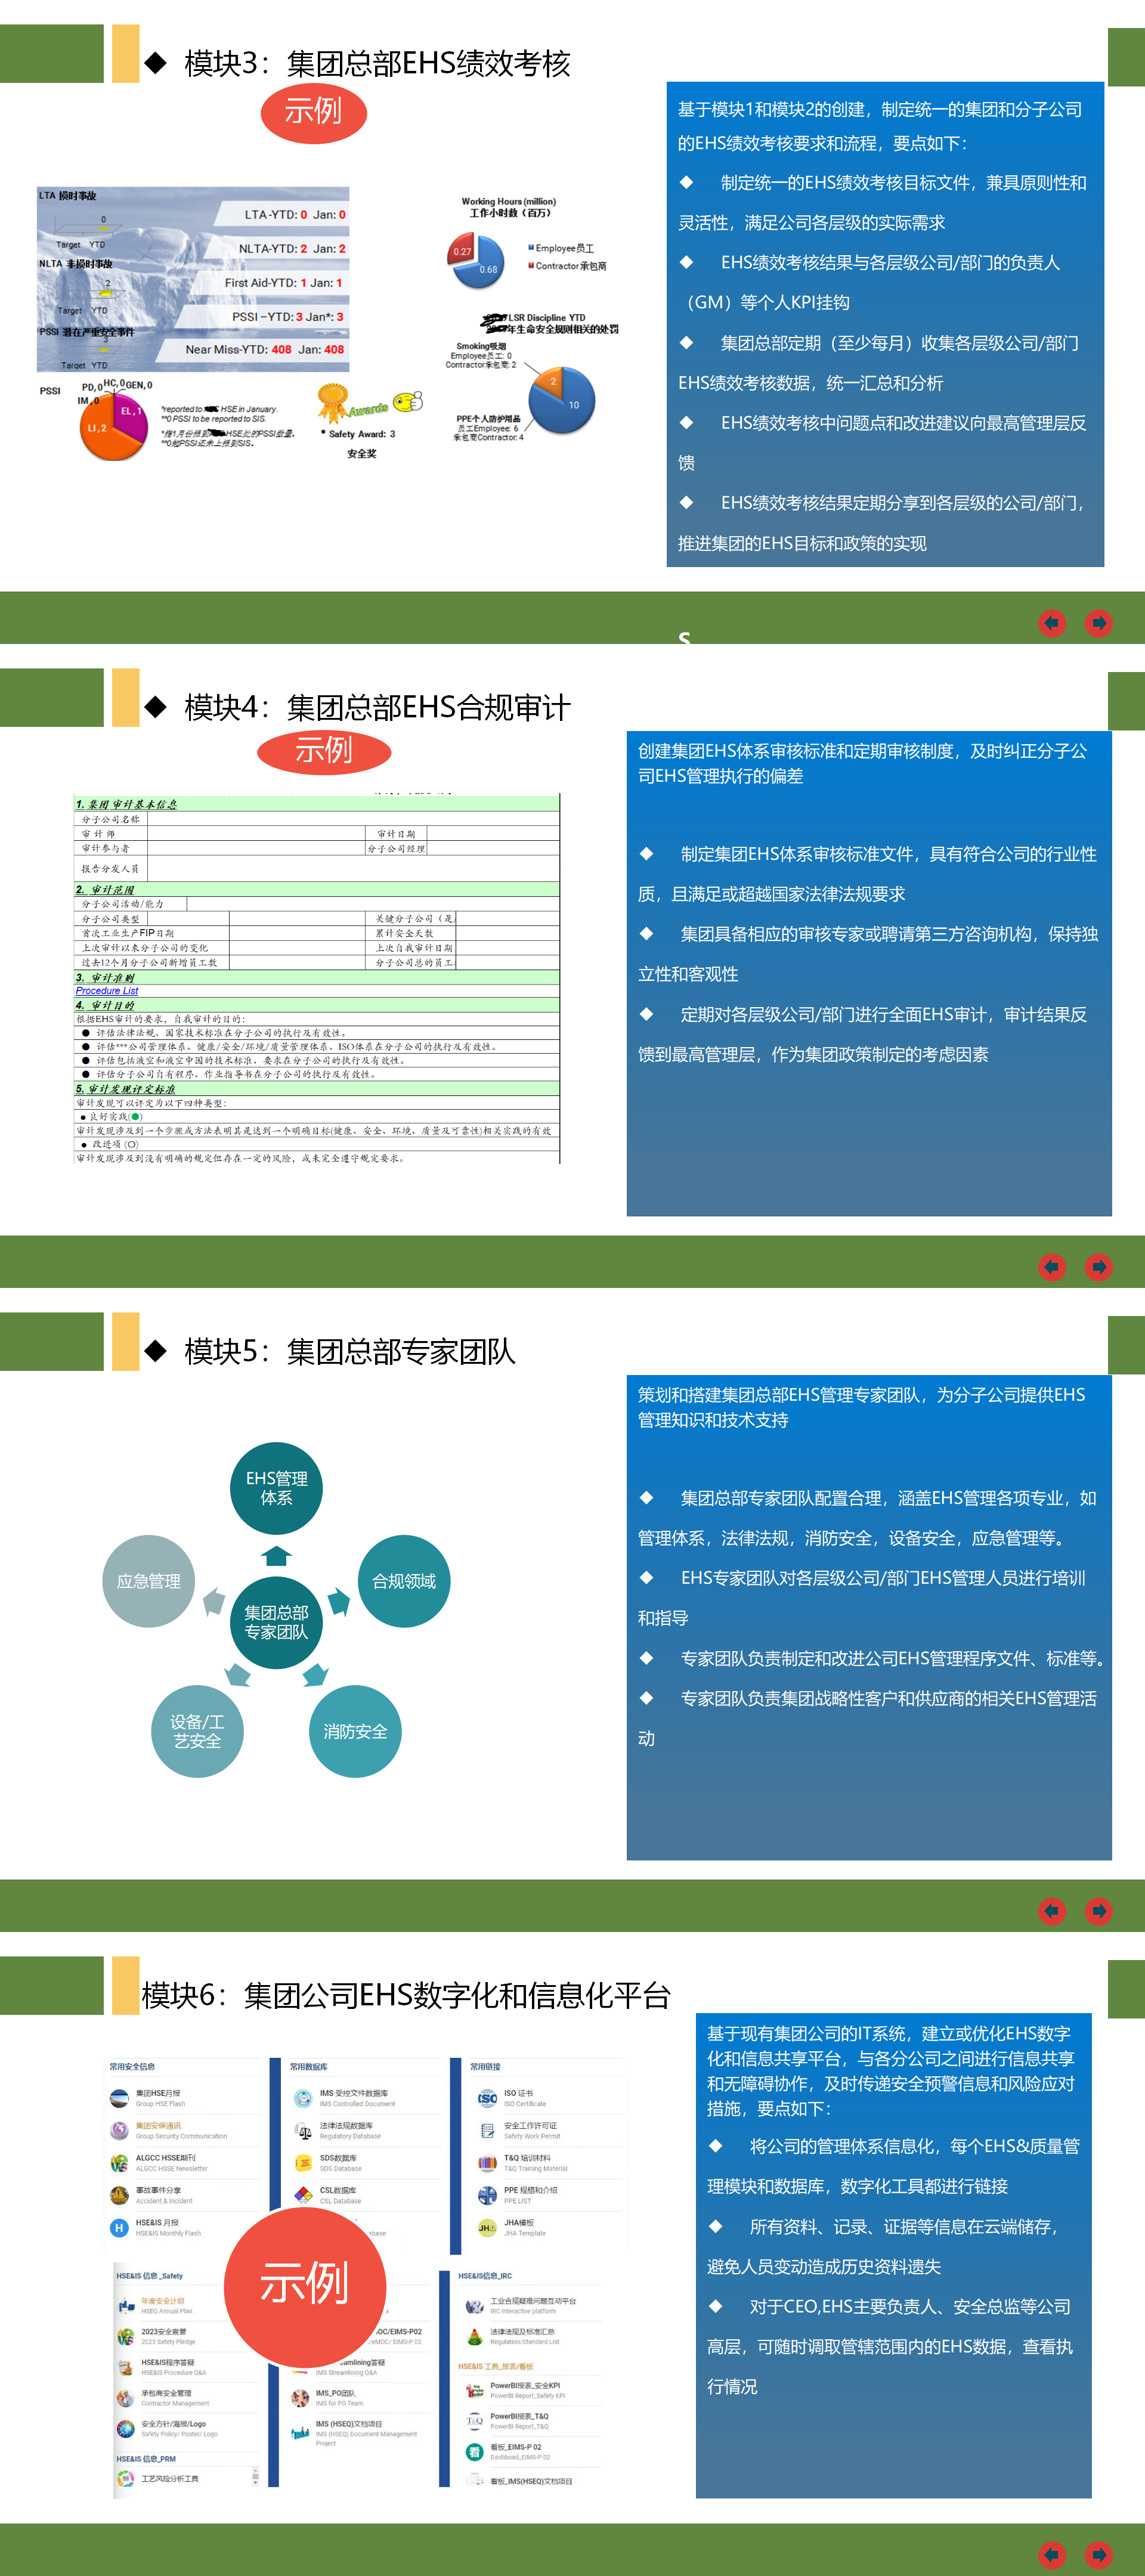The height and width of the screenshot is (2576, 1145).
Task: Open the PowerBI报表_安全KPI link
Action: pos(525,2386)
